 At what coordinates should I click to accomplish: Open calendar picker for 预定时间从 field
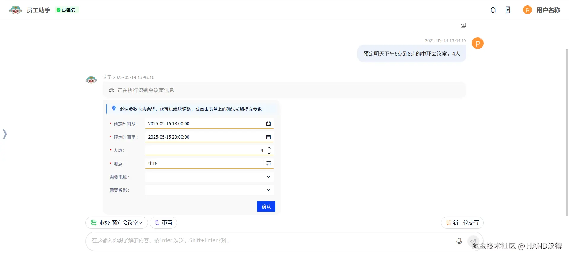point(268,124)
